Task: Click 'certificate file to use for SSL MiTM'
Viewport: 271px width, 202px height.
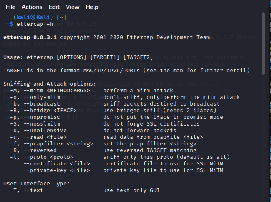Action: coord(163,164)
